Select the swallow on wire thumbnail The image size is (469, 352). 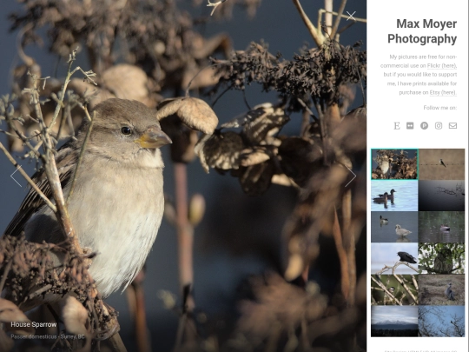click(441, 164)
